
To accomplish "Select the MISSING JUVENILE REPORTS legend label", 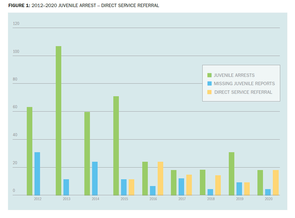I will 244,84.
